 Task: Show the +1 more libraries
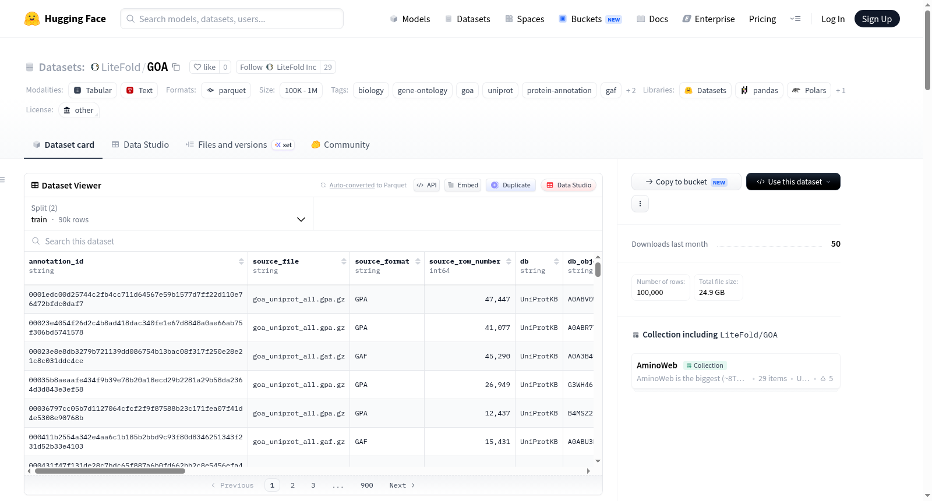click(841, 90)
